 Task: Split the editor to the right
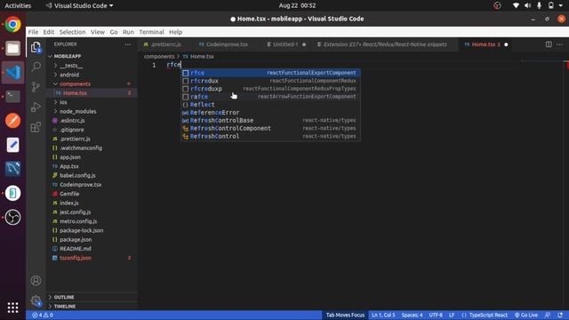(x=549, y=44)
